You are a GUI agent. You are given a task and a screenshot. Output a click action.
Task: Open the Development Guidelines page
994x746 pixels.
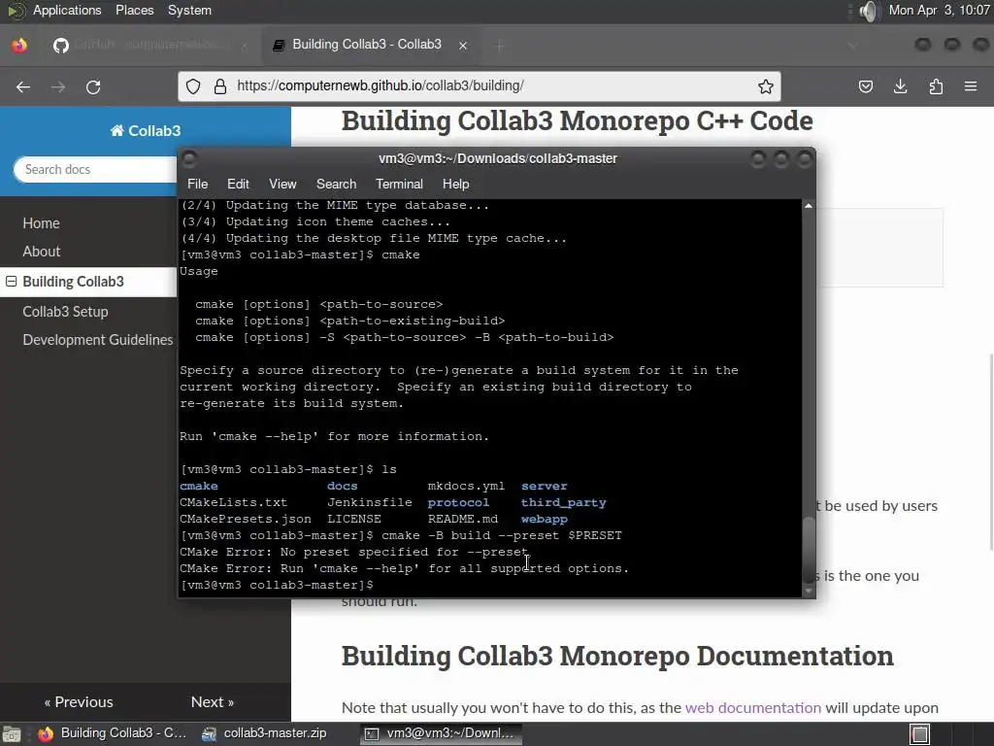pos(98,340)
